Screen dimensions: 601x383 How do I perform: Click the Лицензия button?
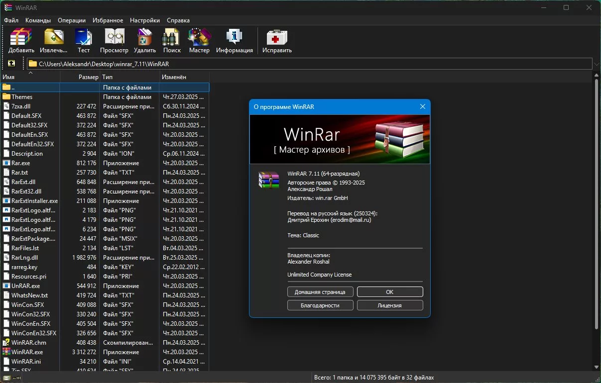tap(389, 305)
